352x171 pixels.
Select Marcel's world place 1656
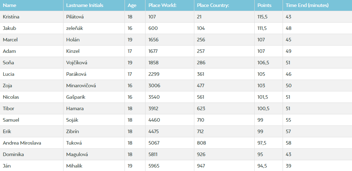[170, 40]
